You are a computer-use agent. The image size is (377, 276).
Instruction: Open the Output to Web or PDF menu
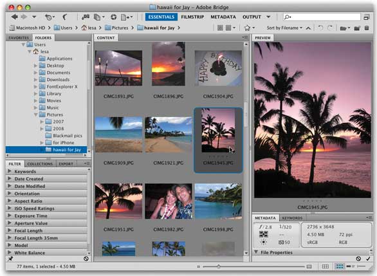point(127,17)
